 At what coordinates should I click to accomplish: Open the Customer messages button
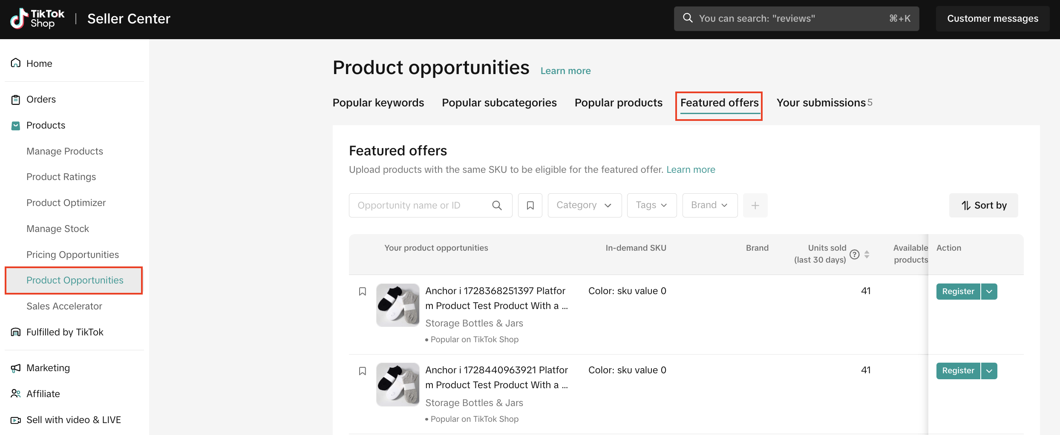[992, 19]
